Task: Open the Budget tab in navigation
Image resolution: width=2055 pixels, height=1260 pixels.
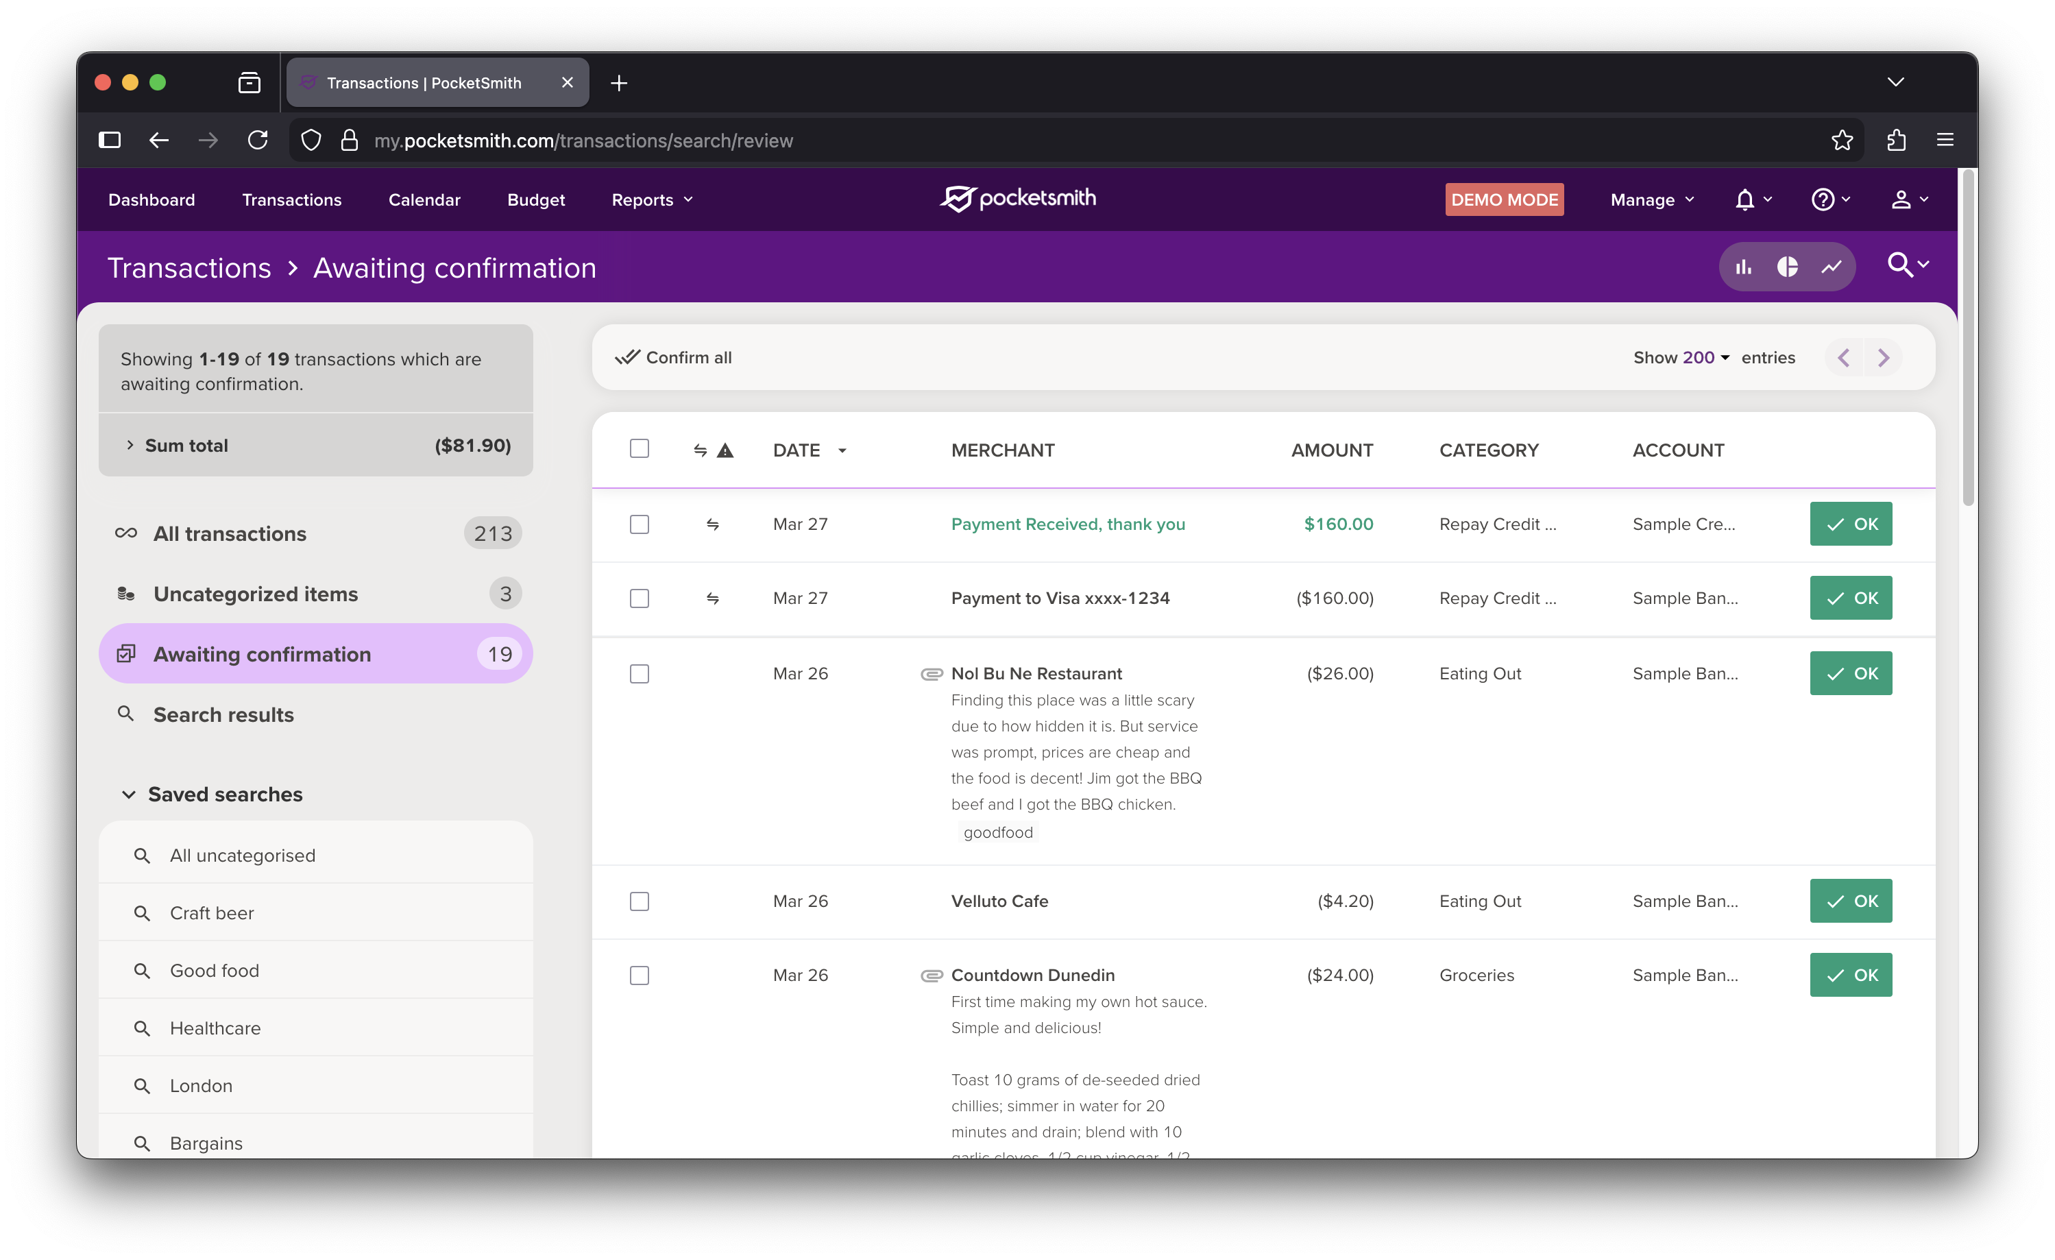Action: pyautogui.click(x=535, y=200)
